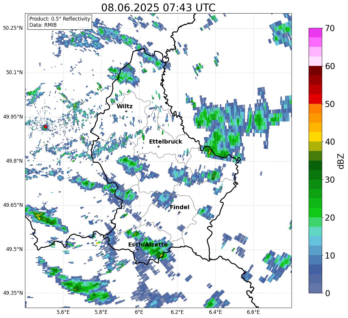Click the Ettelbruck station cross marker
The image size is (348, 318).
(x=158, y=146)
